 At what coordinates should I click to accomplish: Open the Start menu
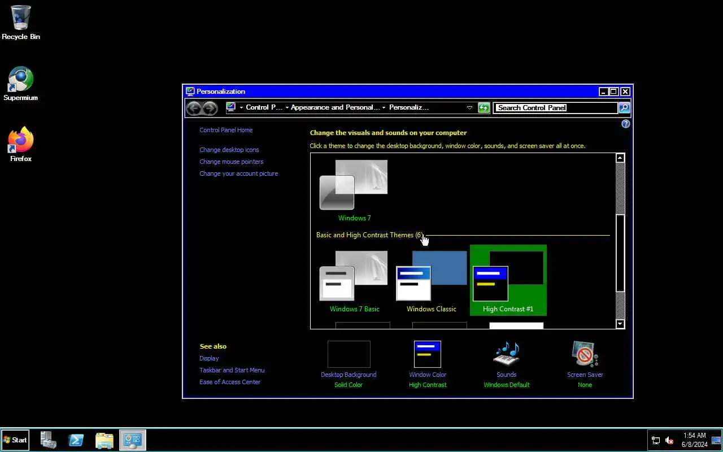click(15, 440)
